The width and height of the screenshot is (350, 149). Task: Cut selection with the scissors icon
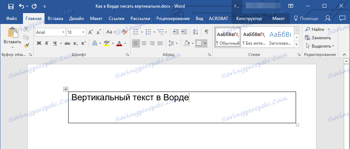point(26,29)
